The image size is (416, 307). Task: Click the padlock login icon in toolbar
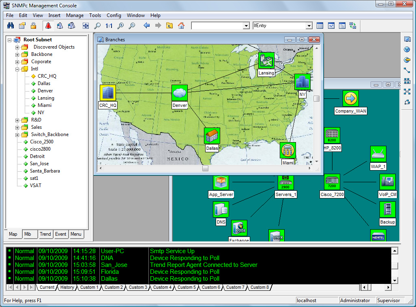pyautogui.click(x=33, y=26)
